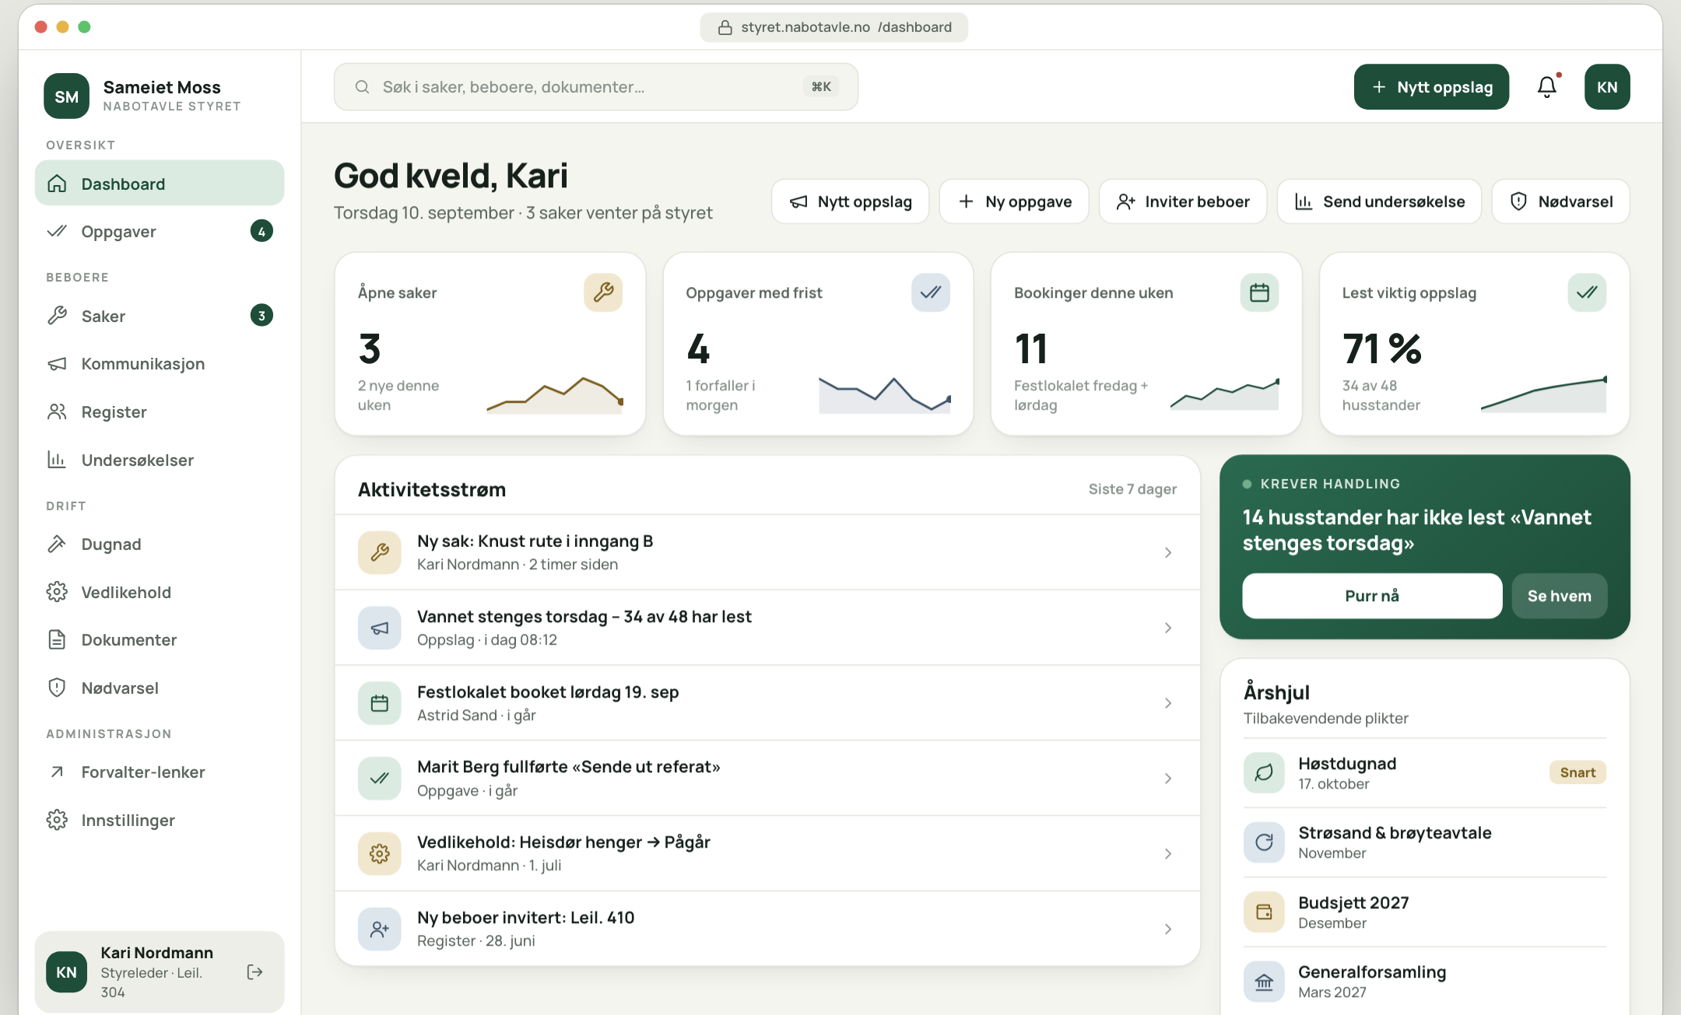The width and height of the screenshot is (1681, 1015).
Task: Expand the Vannet stenges torsdag row chevron
Action: coord(1168,628)
